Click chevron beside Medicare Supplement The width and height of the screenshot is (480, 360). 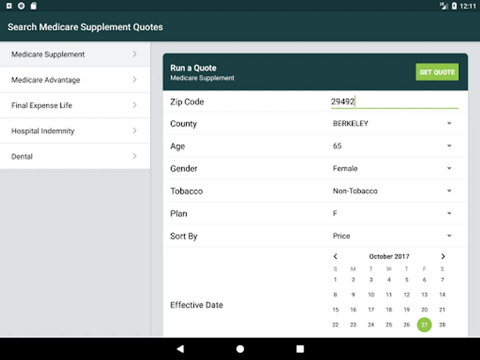[135, 54]
